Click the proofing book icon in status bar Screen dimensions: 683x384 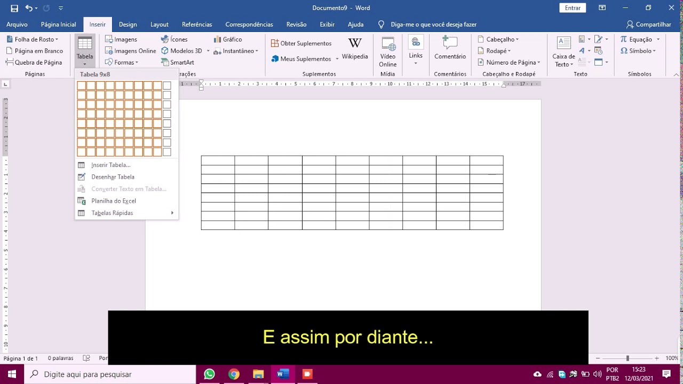tap(86, 358)
